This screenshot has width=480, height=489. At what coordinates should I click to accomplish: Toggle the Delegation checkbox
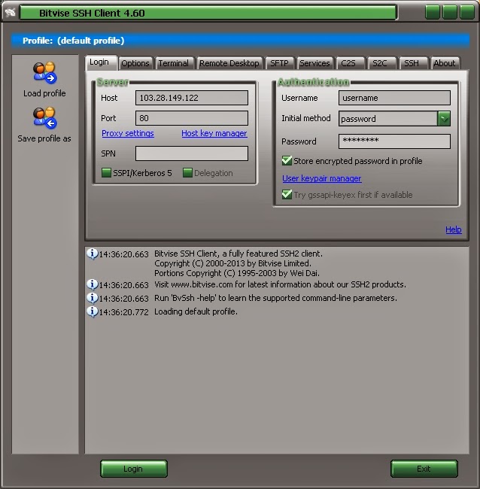click(x=187, y=172)
